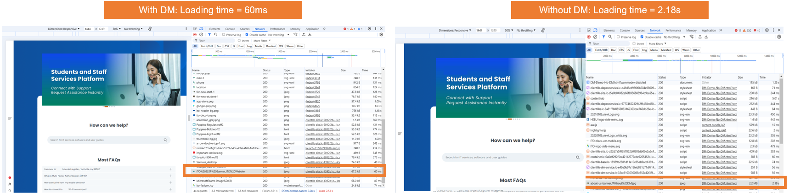The image size is (789, 194).
Task: Clear network log in right DevTools panel
Action: (x=595, y=37)
